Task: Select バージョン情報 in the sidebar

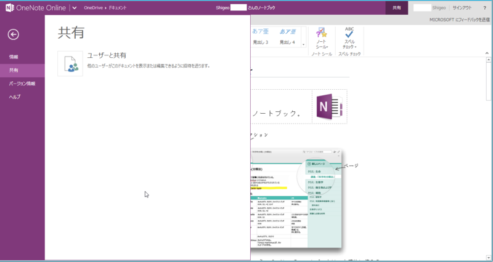Action: pos(22,84)
